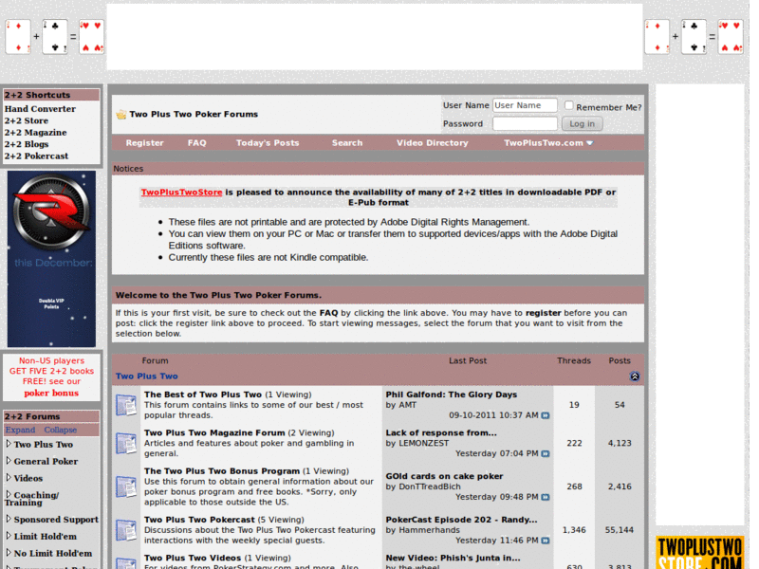This screenshot has width=759, height=569.
Task: Open the TwoPlusTwo Store banner logo
Action: pos(700,552)
